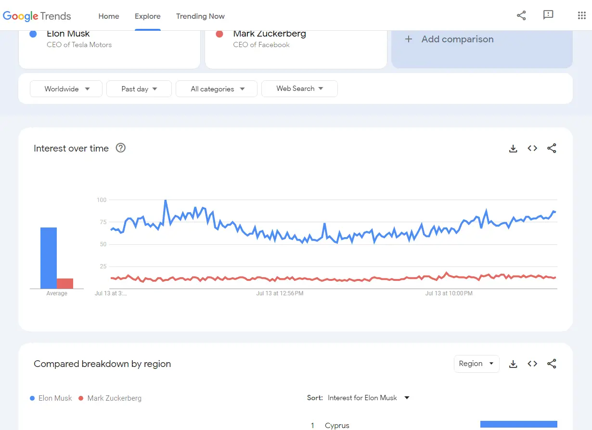Click the Jul 13 at 10:00 PM axis label
The width and height of the screenshot is (592, 430).
449,293
